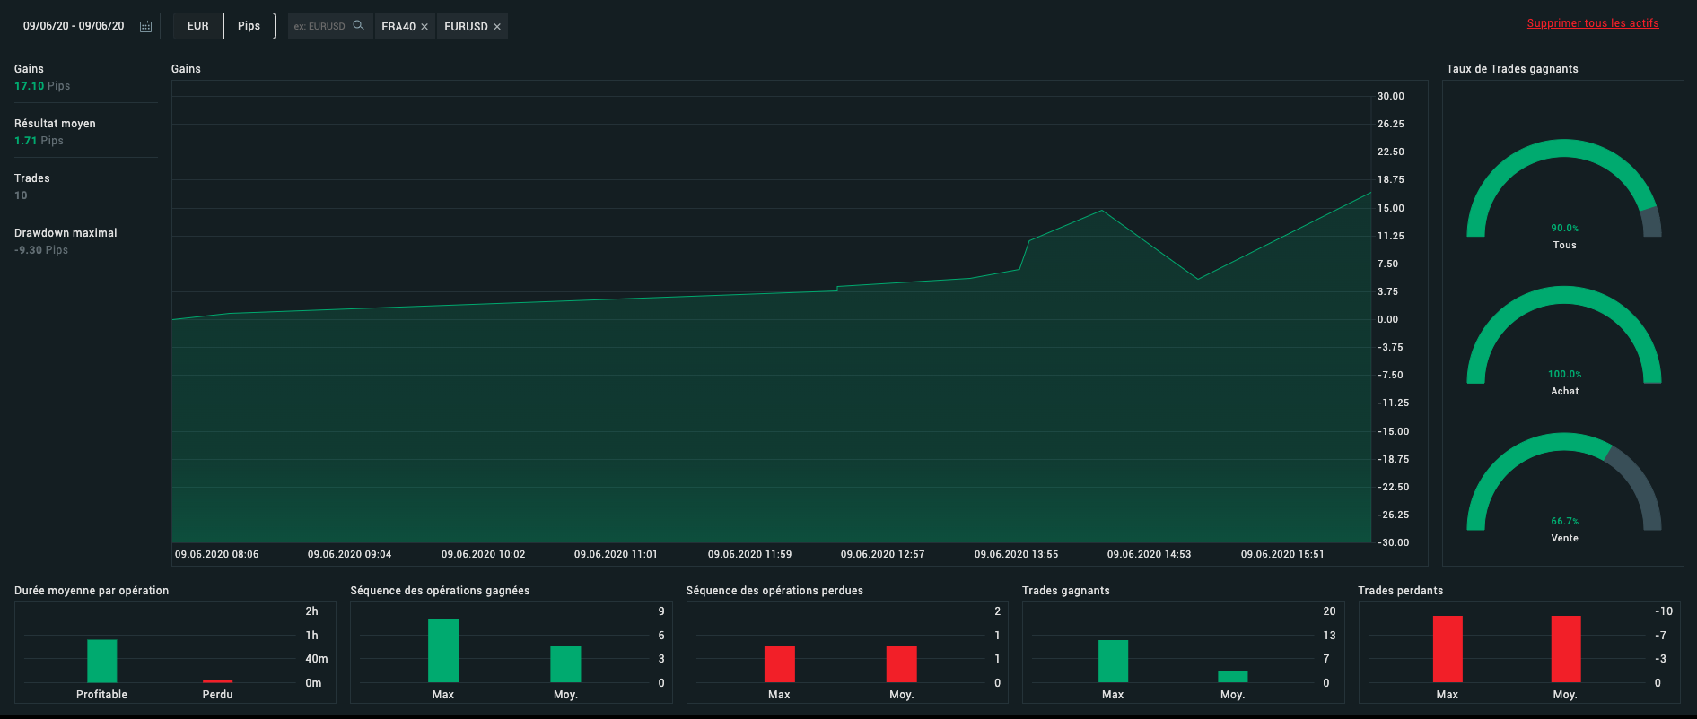Focus the 'ex: EURUSD' search field
This screenshot has height=719, width=1697.
pos(319,26)
